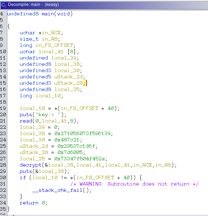Click the __stack_chk_fail function call
Viewport: 208px width, 216px height.
click(57, 190)
